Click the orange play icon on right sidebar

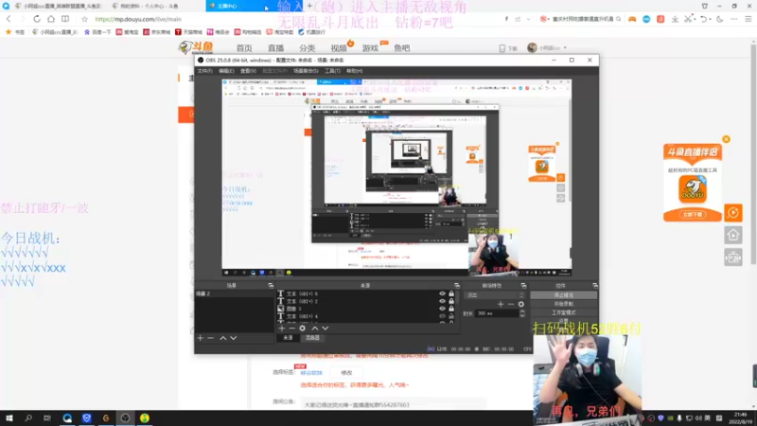pos(732,212)
